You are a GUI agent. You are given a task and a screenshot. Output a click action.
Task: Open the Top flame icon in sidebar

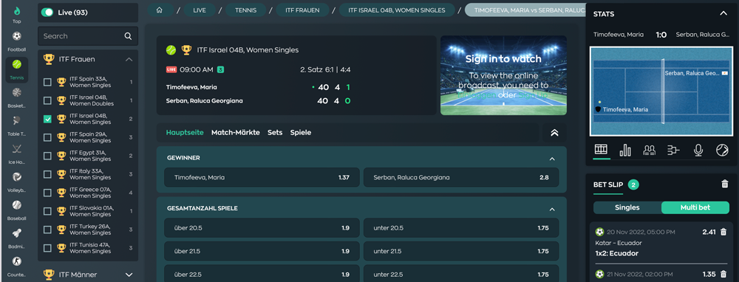[17, 11]
